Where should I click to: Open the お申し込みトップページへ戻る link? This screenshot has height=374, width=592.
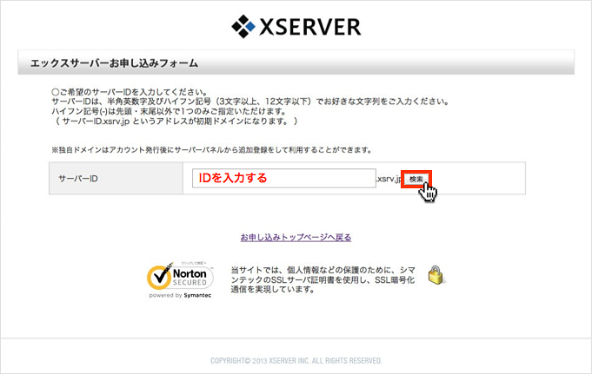(x=296, y=238)
